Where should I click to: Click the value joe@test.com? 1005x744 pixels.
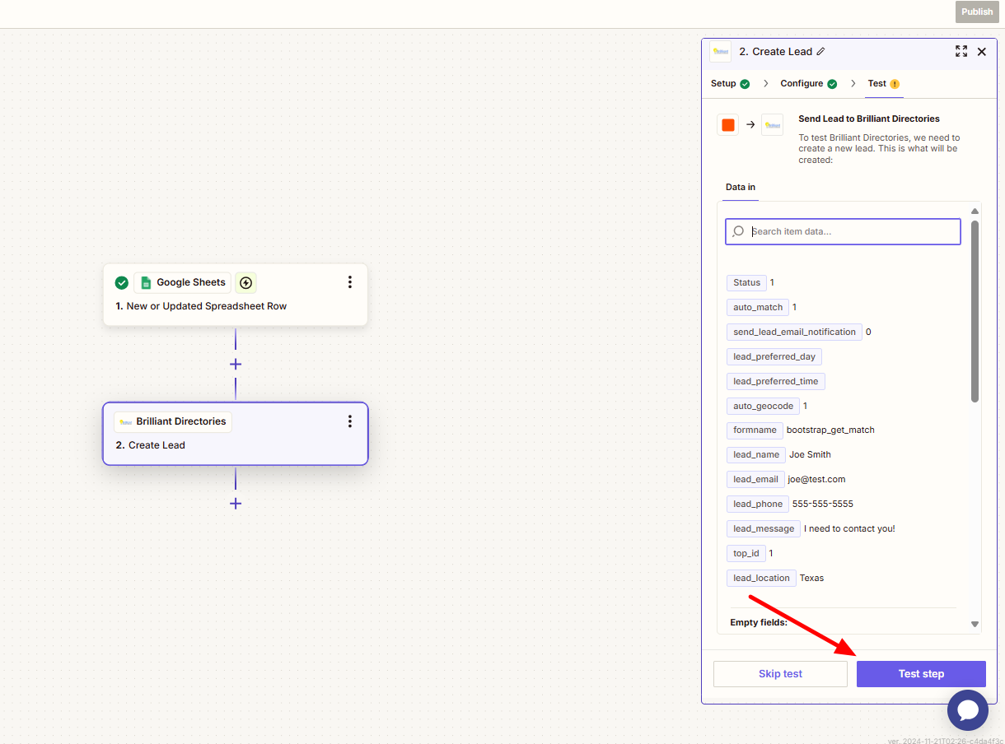click(x=816, y=479)
